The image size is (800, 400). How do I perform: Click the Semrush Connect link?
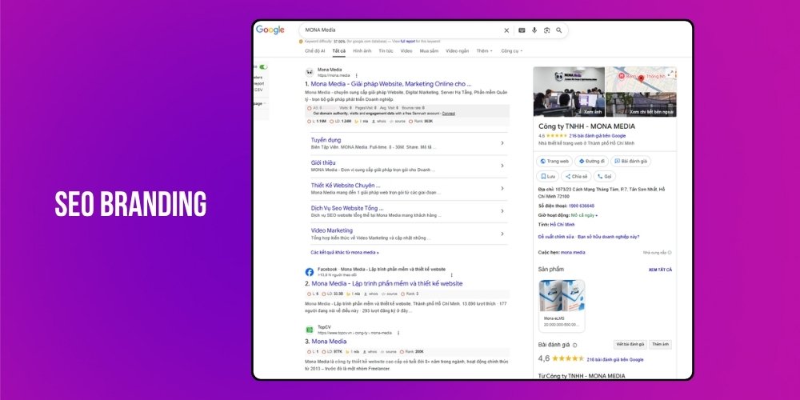coord(449,114)
